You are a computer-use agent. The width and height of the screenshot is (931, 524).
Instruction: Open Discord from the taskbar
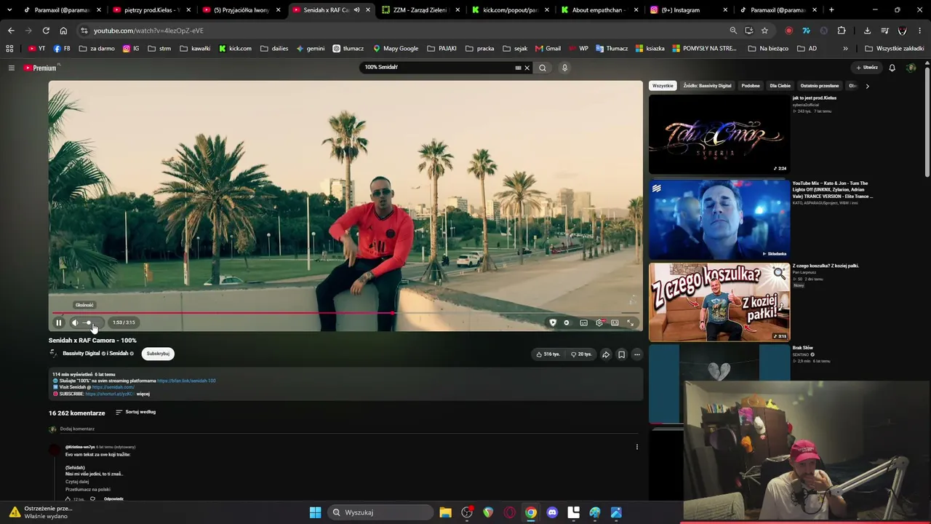(552, 512)
